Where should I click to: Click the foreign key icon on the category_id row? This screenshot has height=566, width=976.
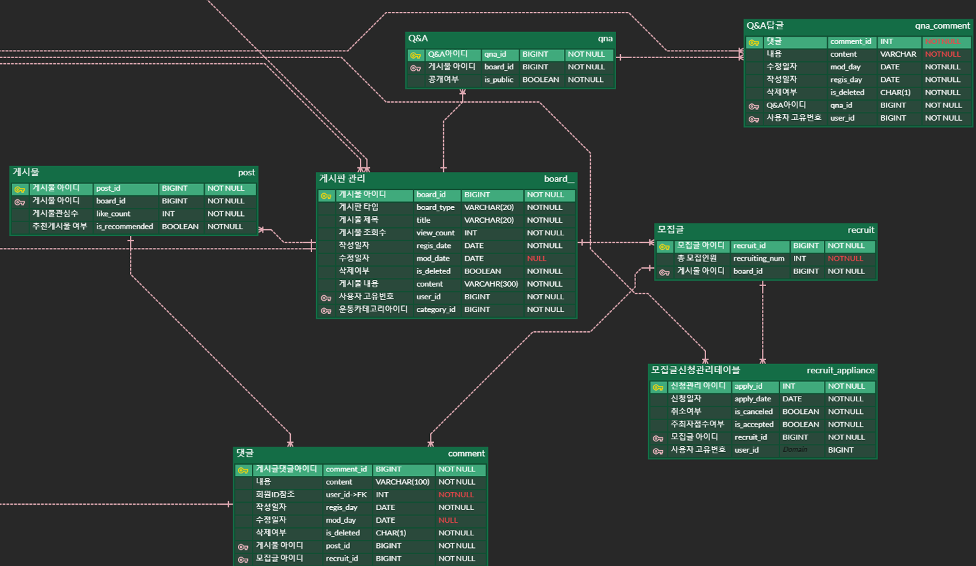pyautogui.click(x=326, y=311)
